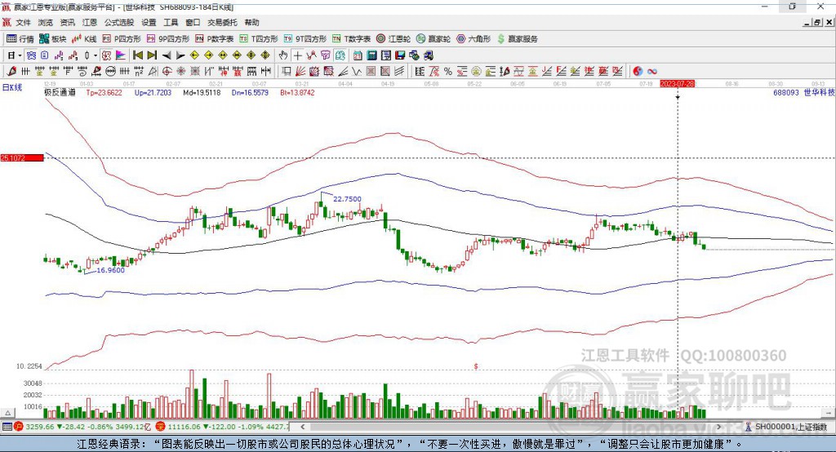Click the first yellow diamond arrow icon
Screen dimensions: 836x452
click(194, 55)
